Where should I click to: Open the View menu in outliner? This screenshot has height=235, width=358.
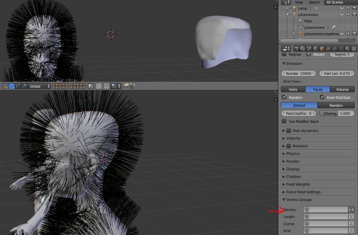point(298,2)
